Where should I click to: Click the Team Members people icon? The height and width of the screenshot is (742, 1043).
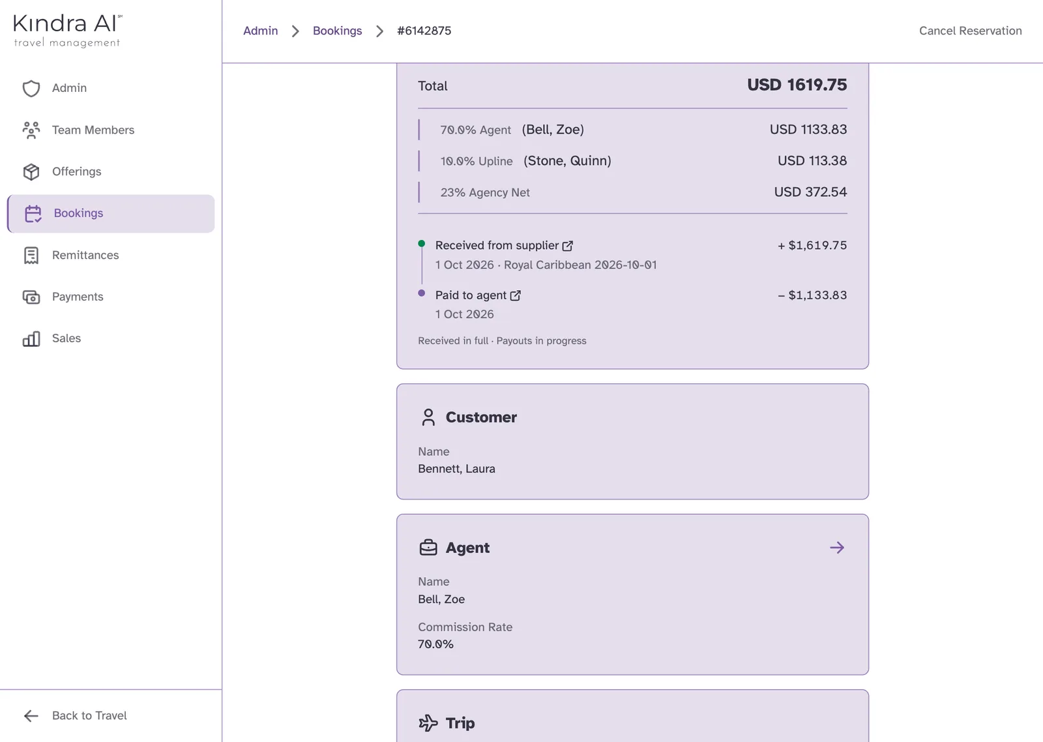point(31,130)
